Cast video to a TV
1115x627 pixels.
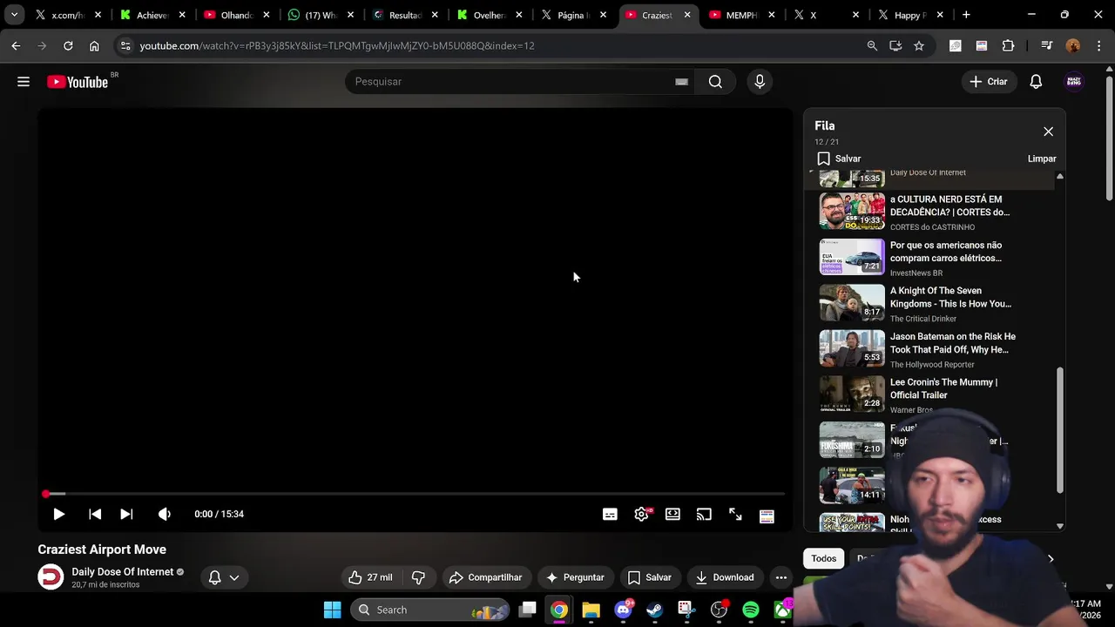click(704, 515)
